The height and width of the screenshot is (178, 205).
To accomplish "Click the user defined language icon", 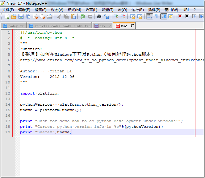I will click(171, 17).
